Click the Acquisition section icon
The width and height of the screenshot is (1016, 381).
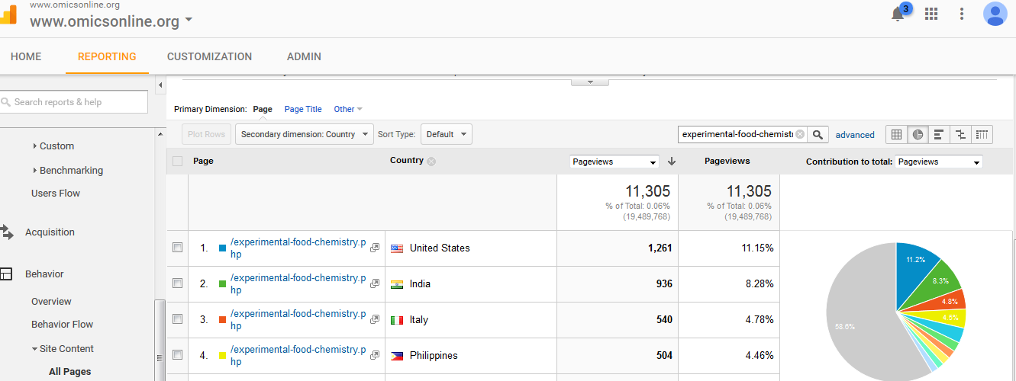7,232
